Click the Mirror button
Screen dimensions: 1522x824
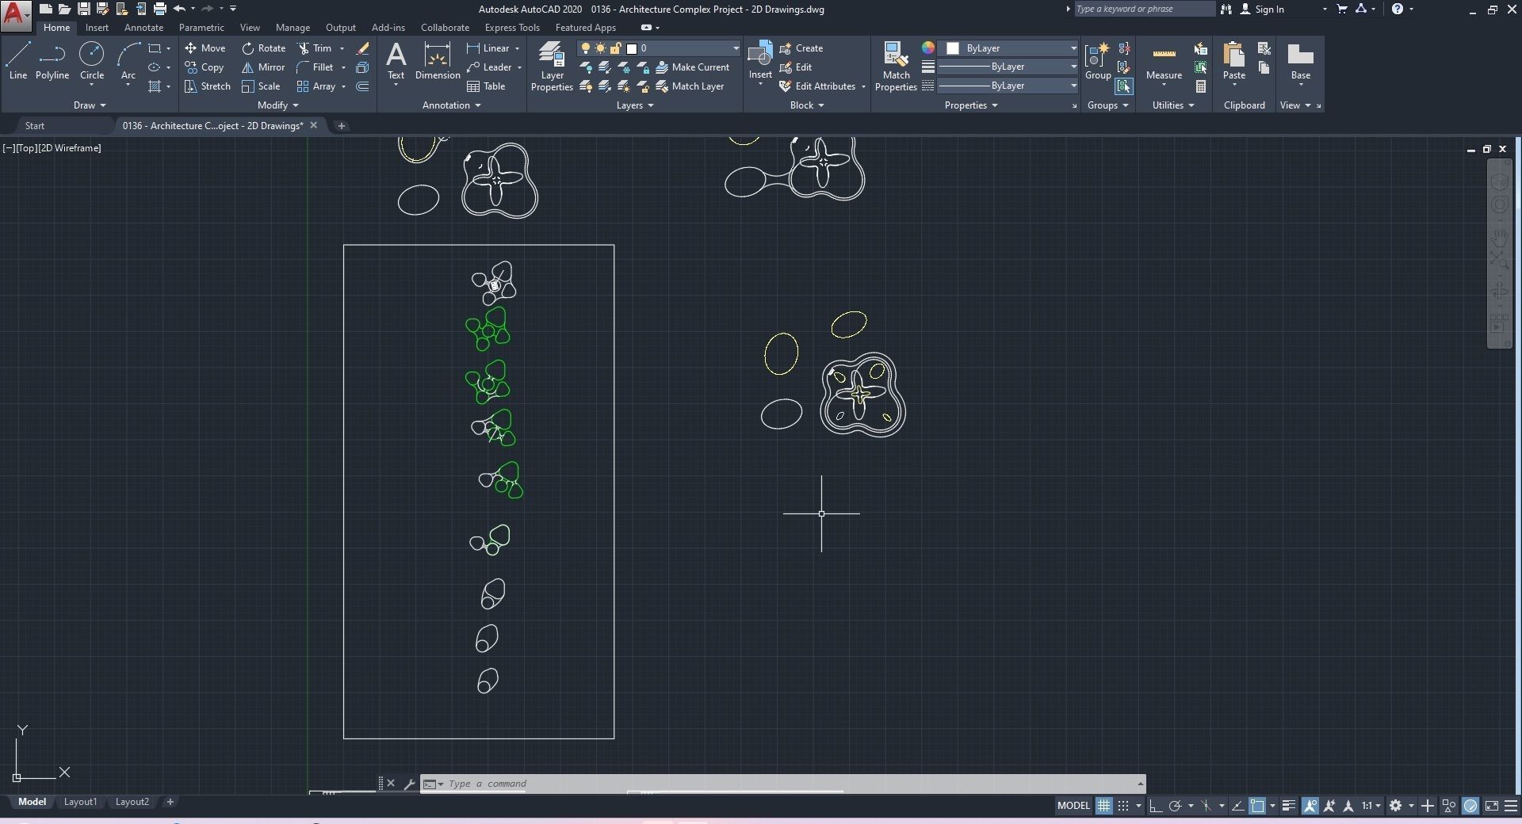point(263,67)
